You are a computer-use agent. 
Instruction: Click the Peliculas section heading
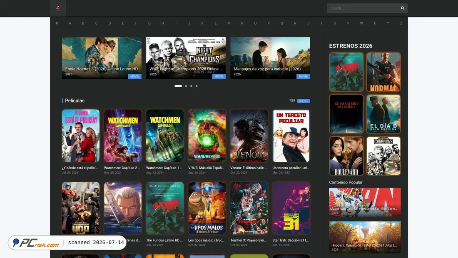click(75, 100)
